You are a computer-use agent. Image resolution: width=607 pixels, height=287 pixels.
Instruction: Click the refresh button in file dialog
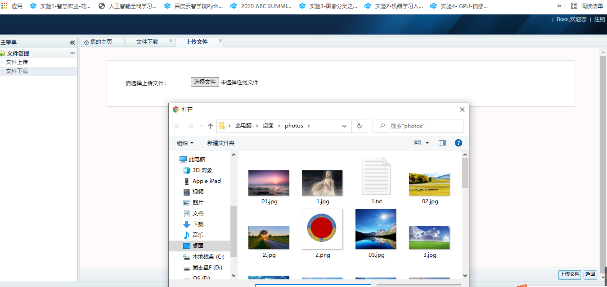pyautogui.click(x=359, y=126)
